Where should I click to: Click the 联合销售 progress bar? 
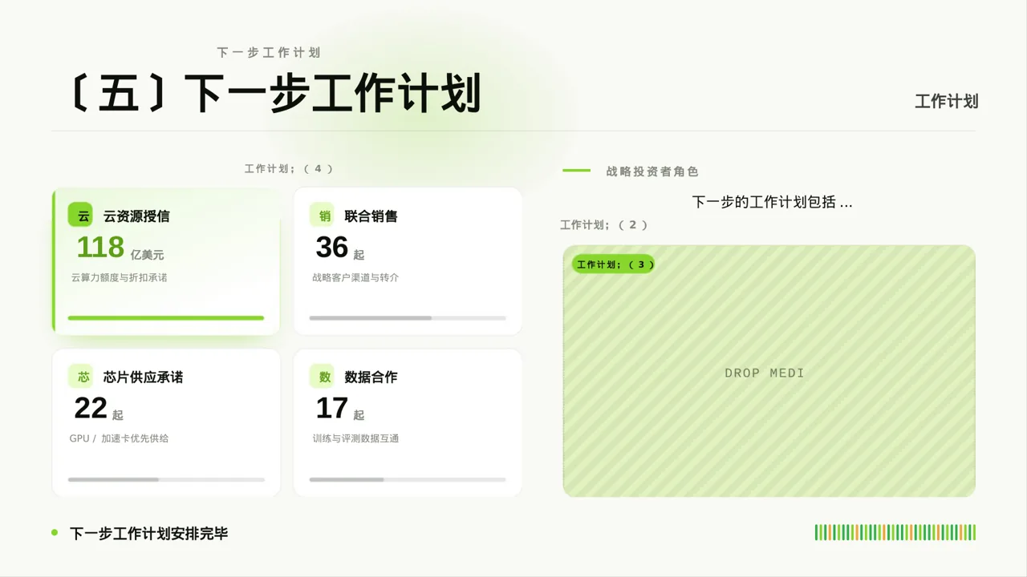[408, 318]
